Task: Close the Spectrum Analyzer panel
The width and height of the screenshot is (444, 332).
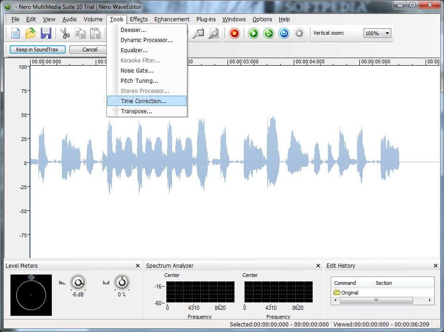Action: 318,265
